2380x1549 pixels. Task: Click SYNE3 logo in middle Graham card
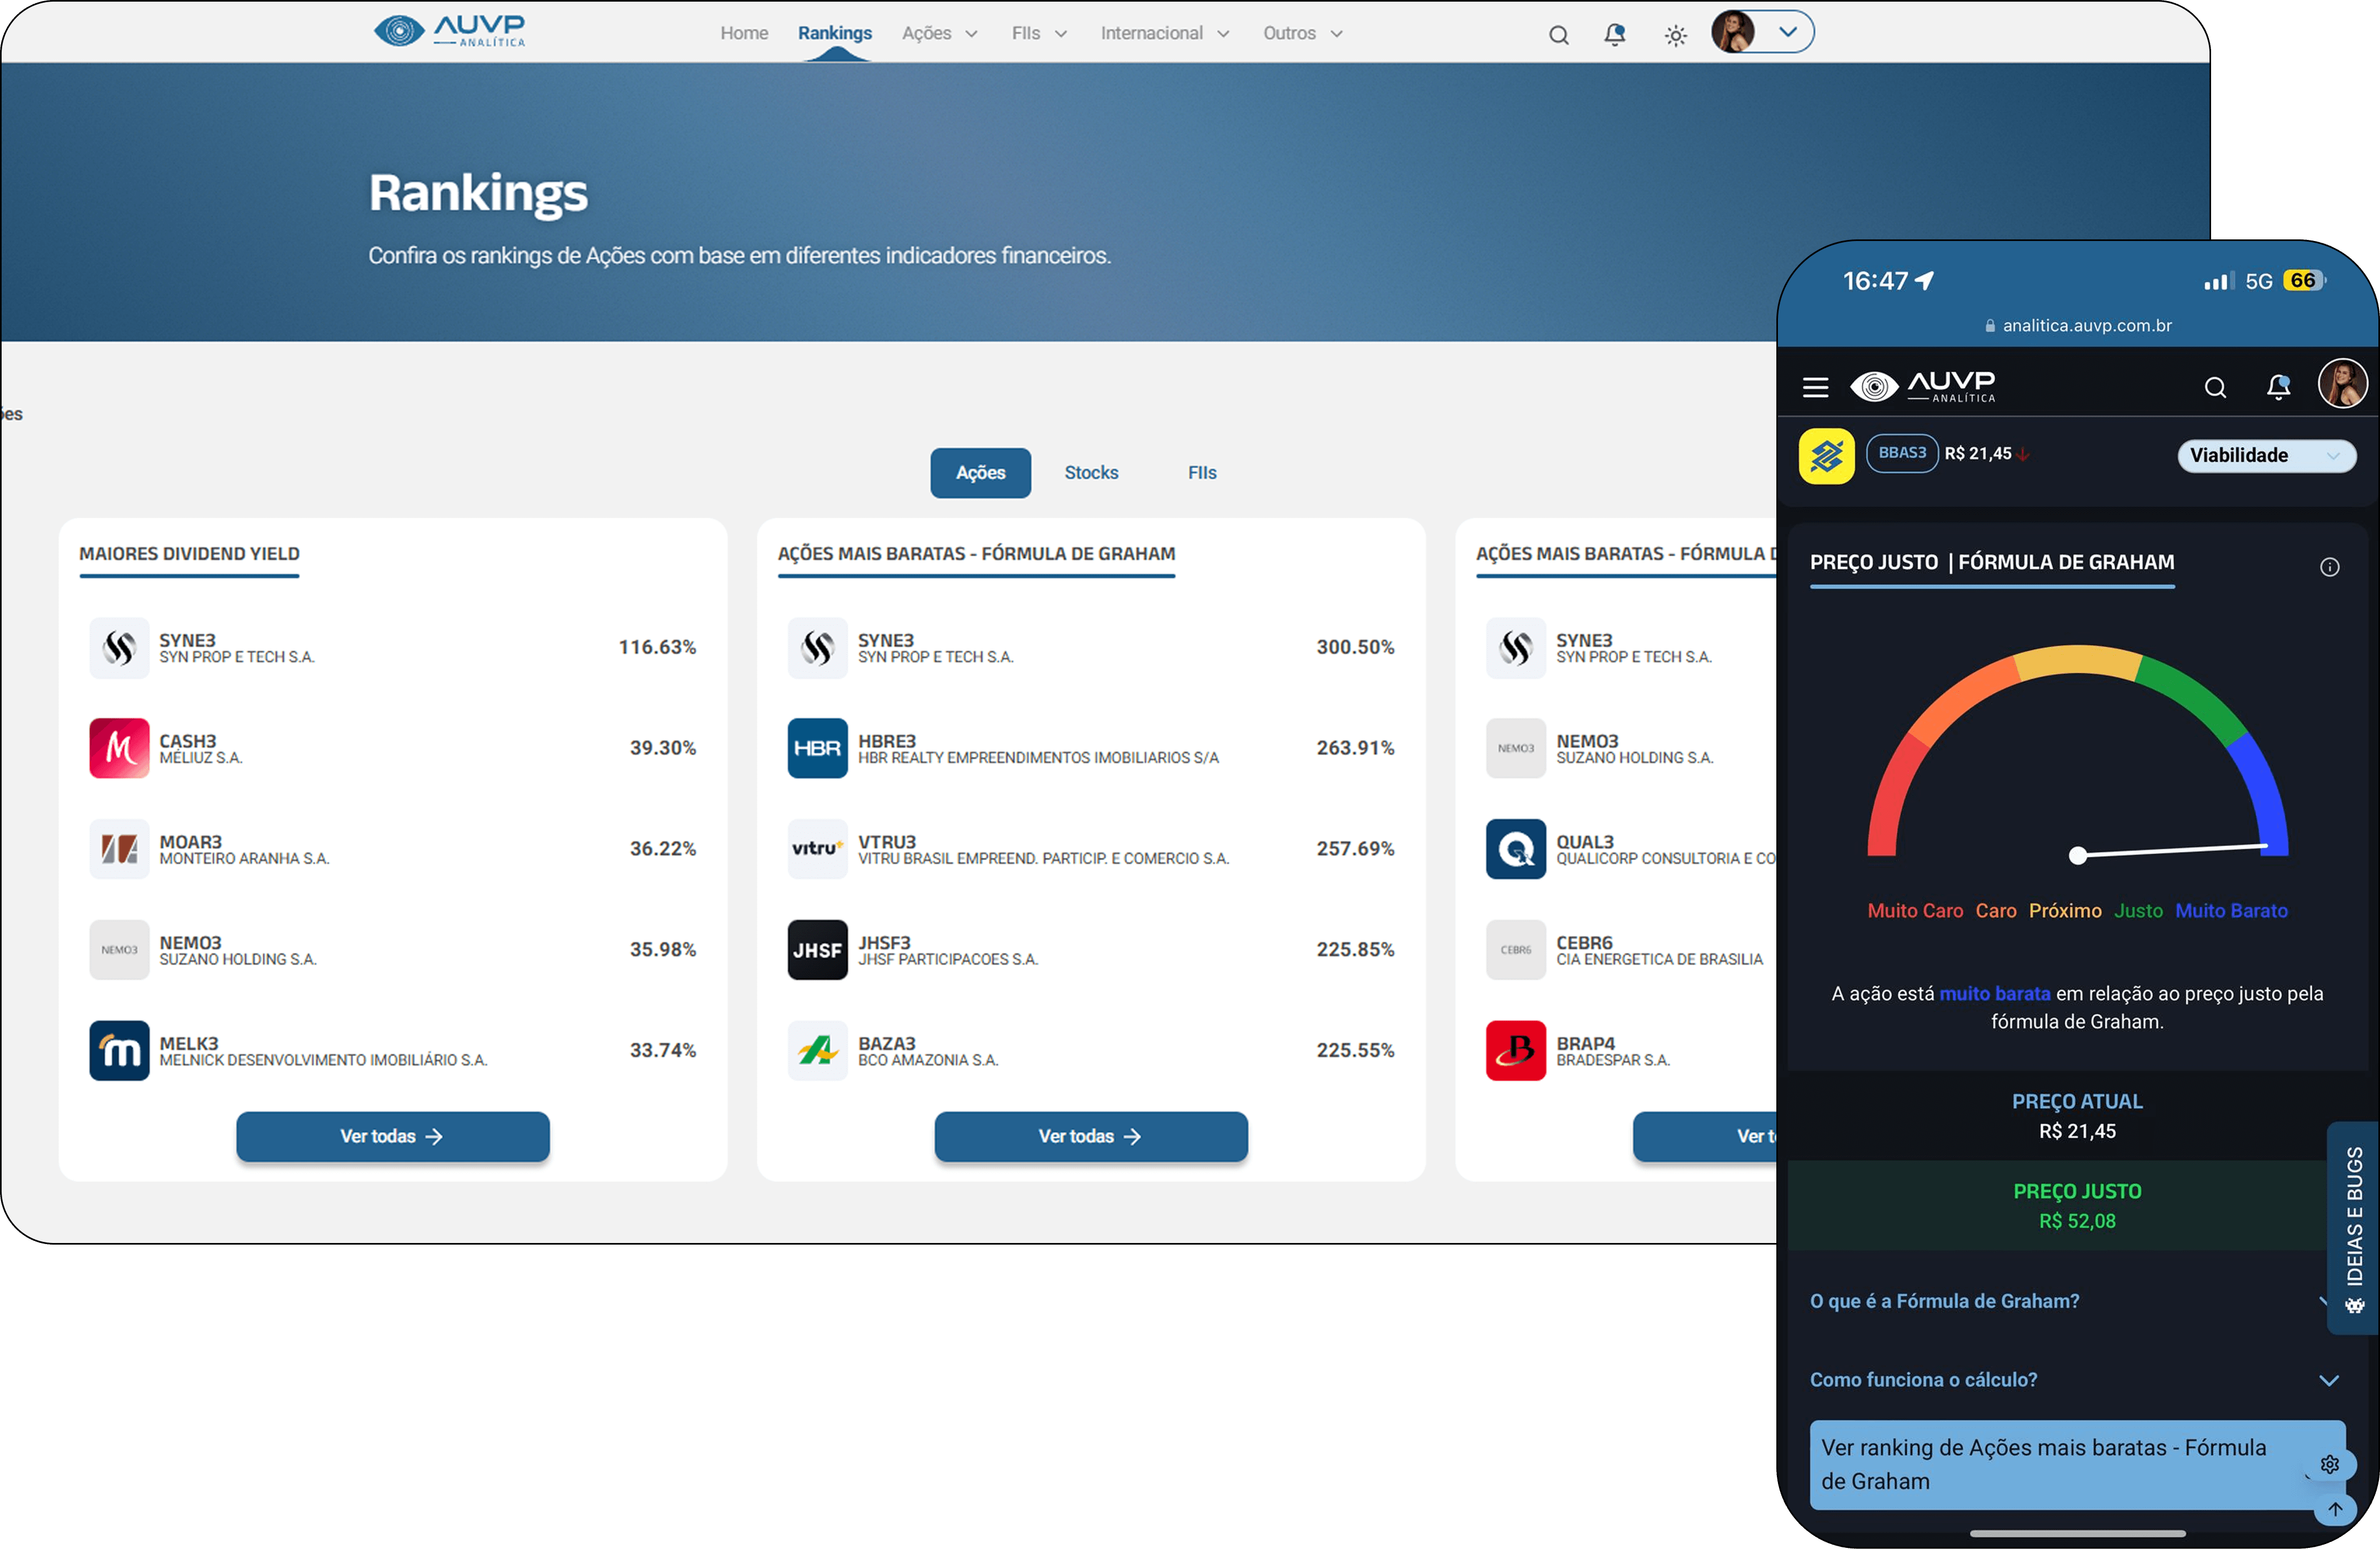(x=817, y=647)
